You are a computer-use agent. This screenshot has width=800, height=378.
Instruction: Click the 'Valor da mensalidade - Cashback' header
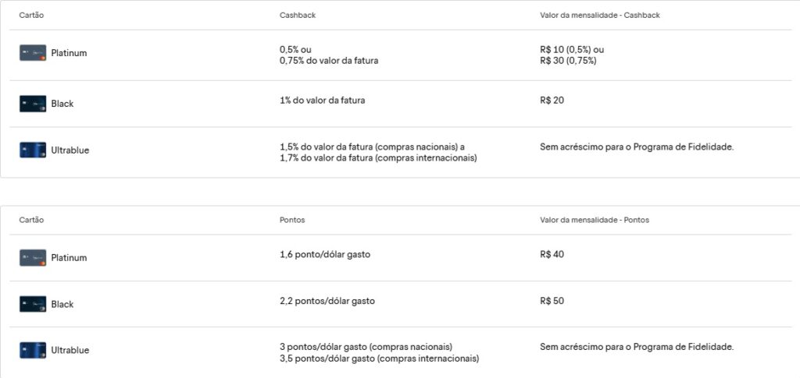point(599,16)
